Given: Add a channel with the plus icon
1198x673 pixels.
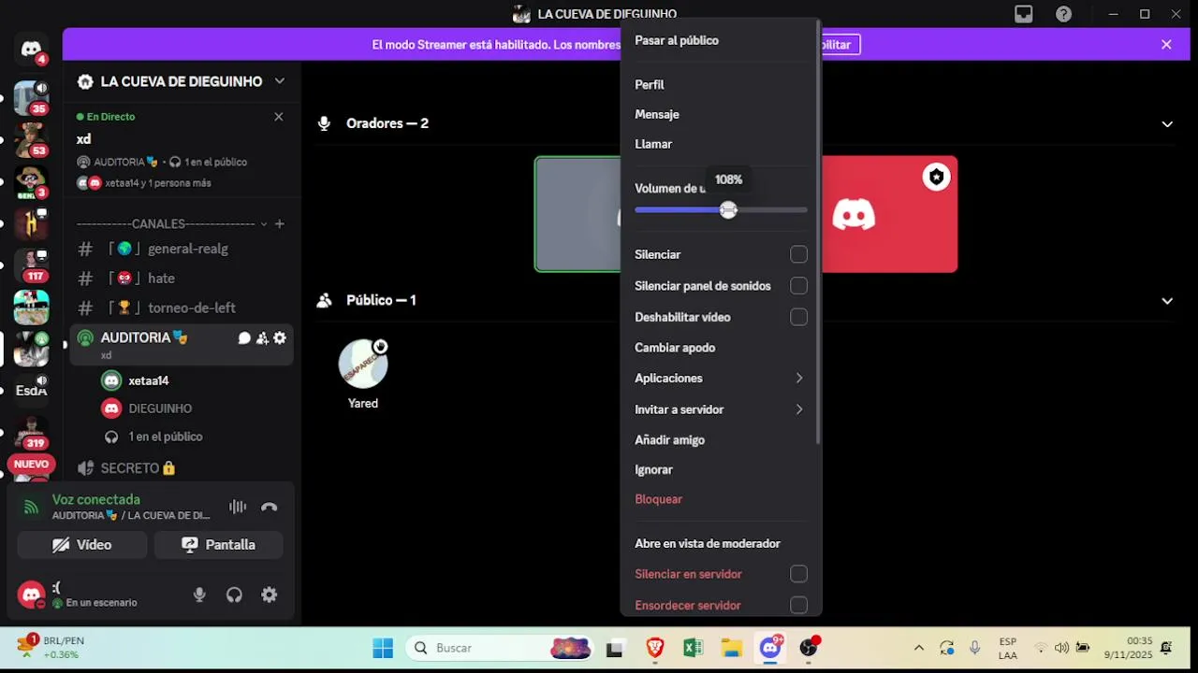Looking at the screenshot, I should [x=279, y=223].
